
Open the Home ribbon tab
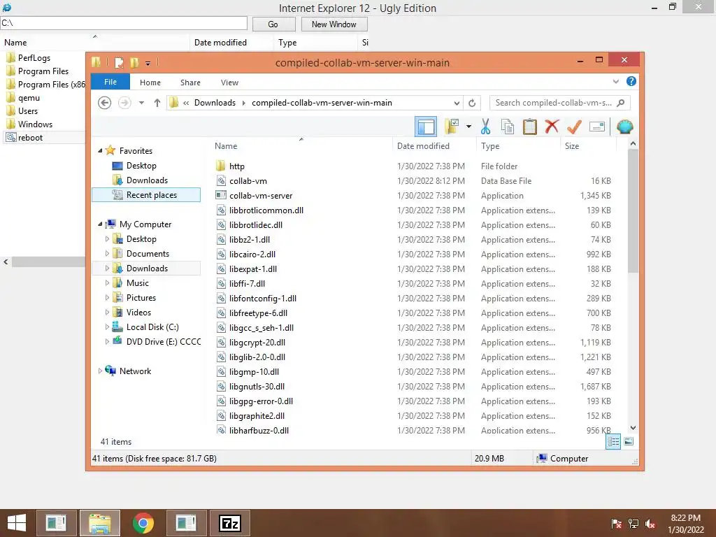click(x=150, y=83)
